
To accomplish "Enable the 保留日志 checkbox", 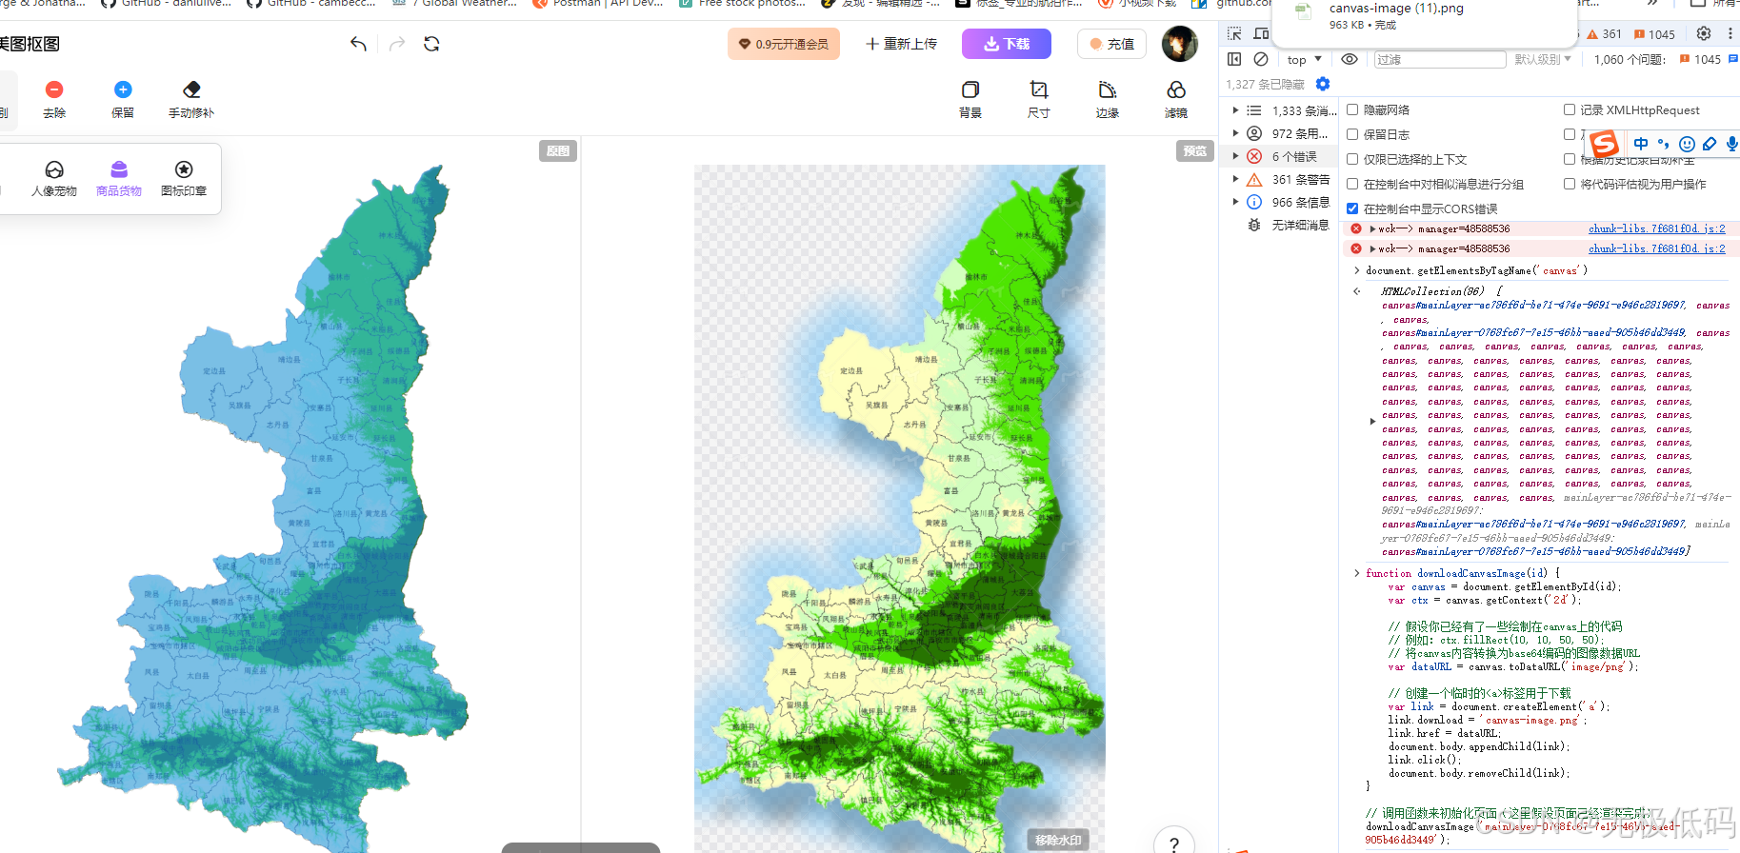I will point(1352,134).
